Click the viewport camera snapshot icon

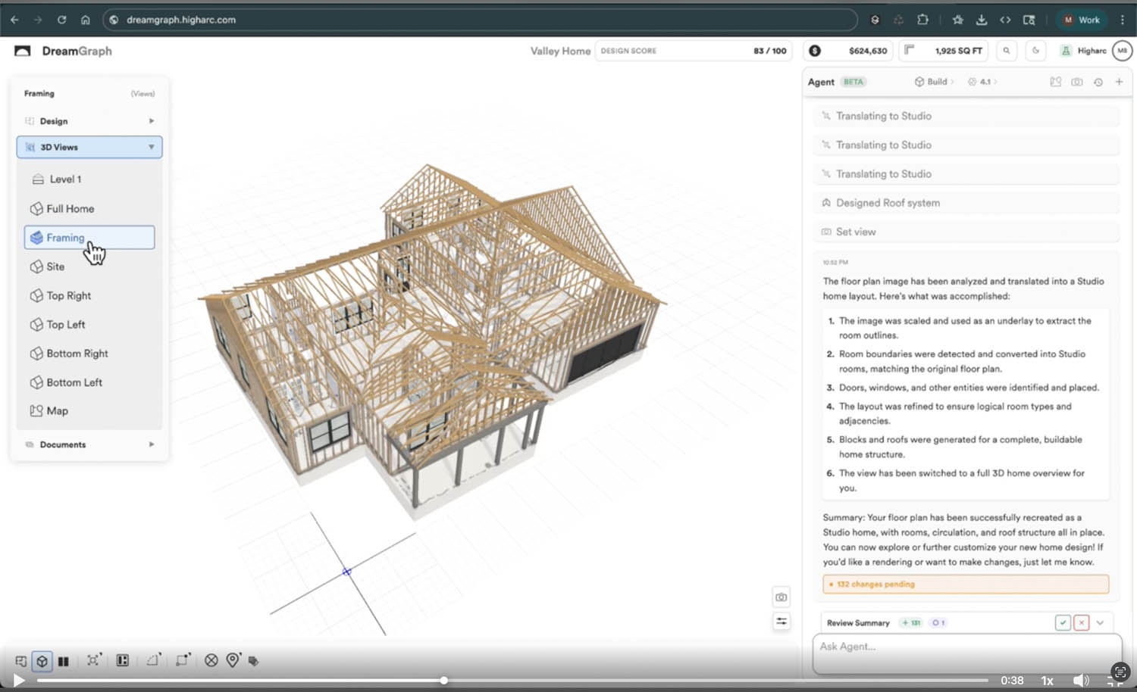coord(781,597)
